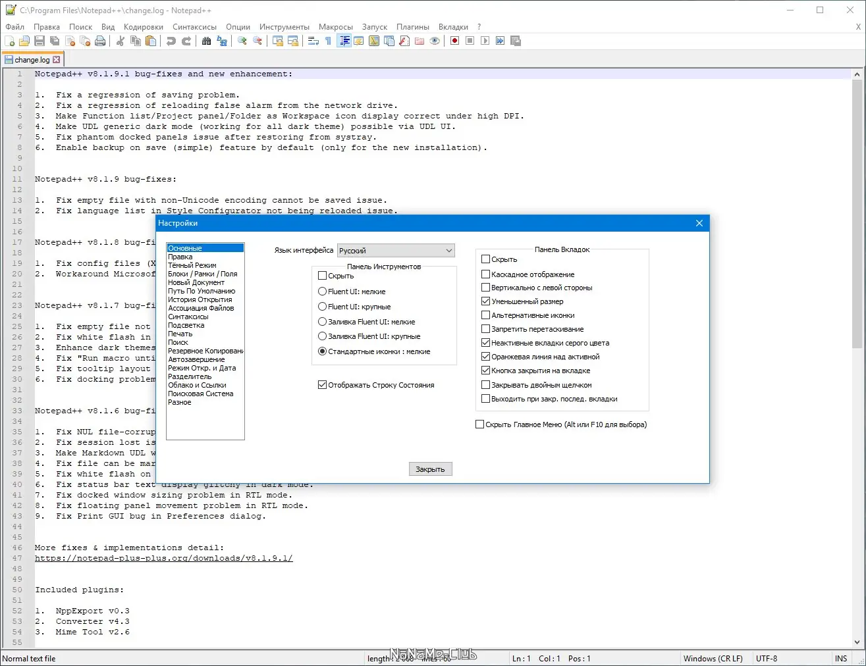The width and height of the screenshot is (866, 666).
Task: Cut selection with the scissors icon
Action: click(121, 41)
